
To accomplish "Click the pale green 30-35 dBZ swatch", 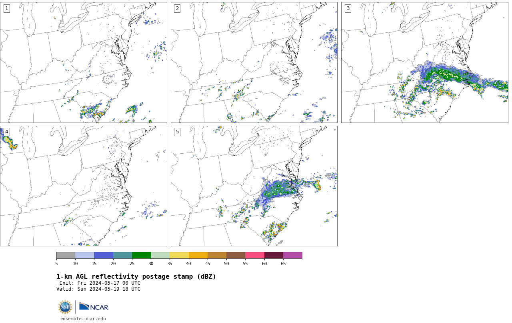I will (x=160, y=256).
